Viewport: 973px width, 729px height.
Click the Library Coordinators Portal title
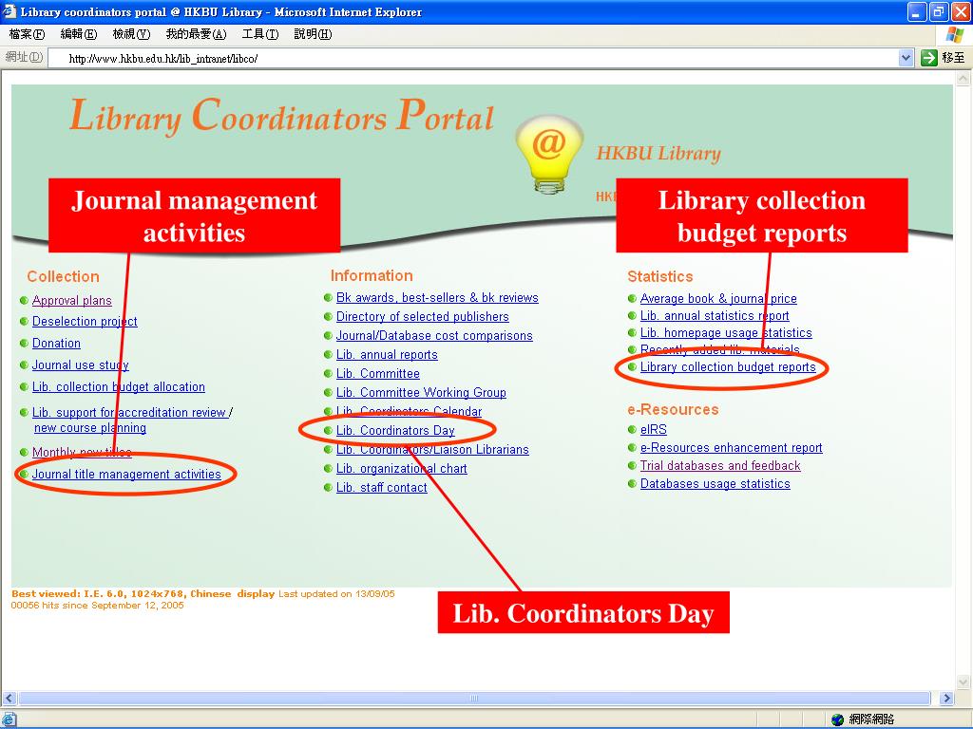point(281,115)
